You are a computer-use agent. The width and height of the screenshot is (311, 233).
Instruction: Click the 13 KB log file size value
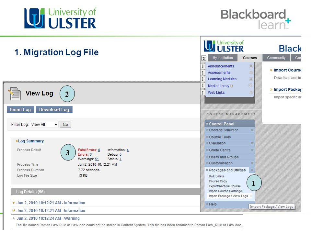tap(83, 175)
